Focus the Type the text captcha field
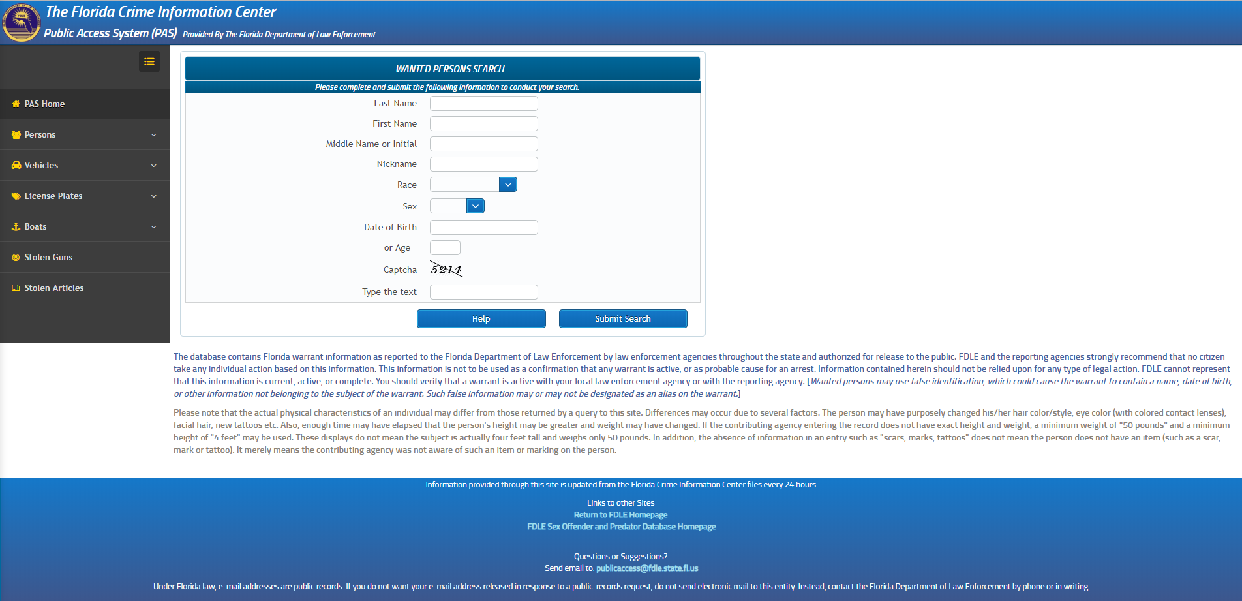The image size is (1242, 601). click(484, 292)
